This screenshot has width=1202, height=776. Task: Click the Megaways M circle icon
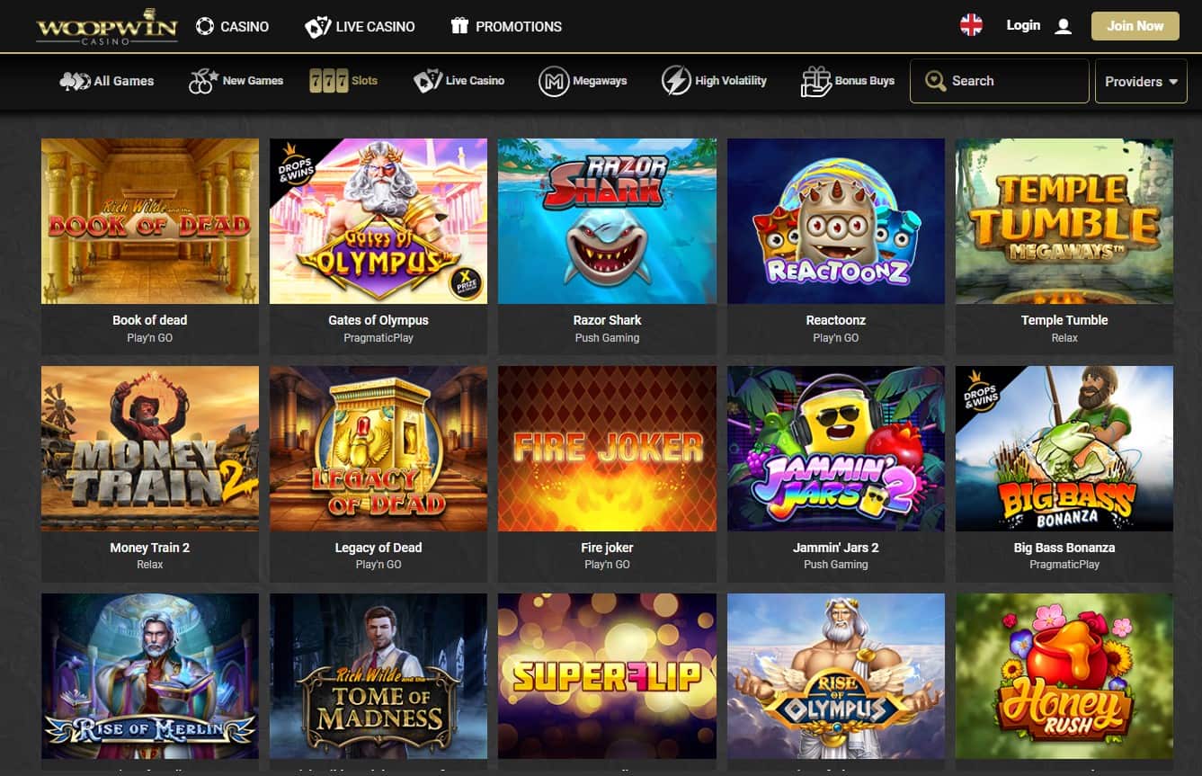(x=554, y=81)
